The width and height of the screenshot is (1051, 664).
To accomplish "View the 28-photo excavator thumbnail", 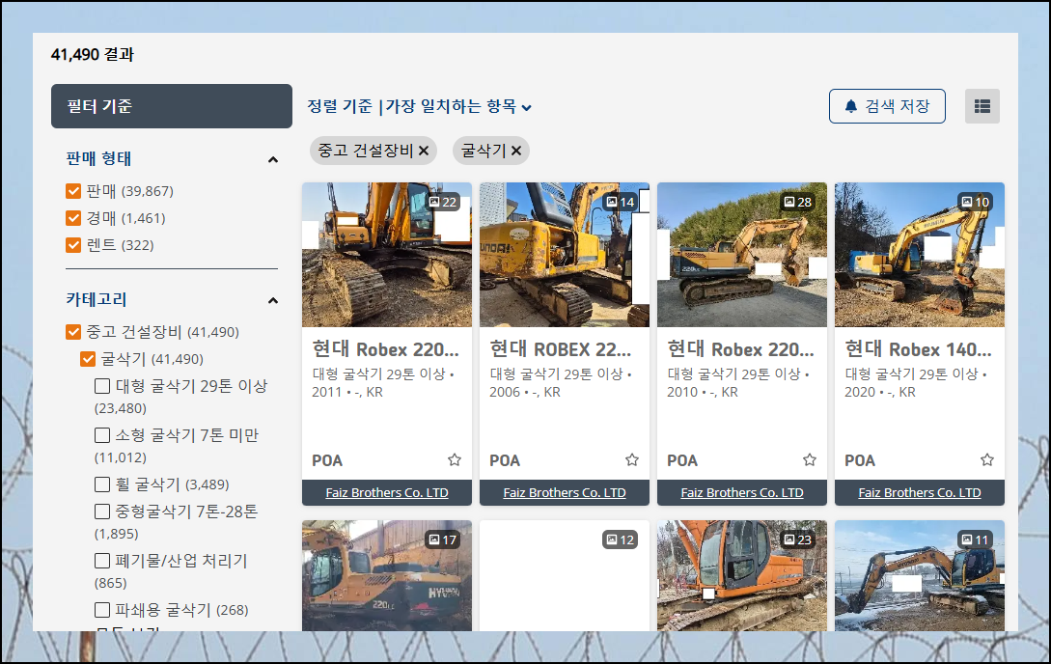I will pos(742,255).
